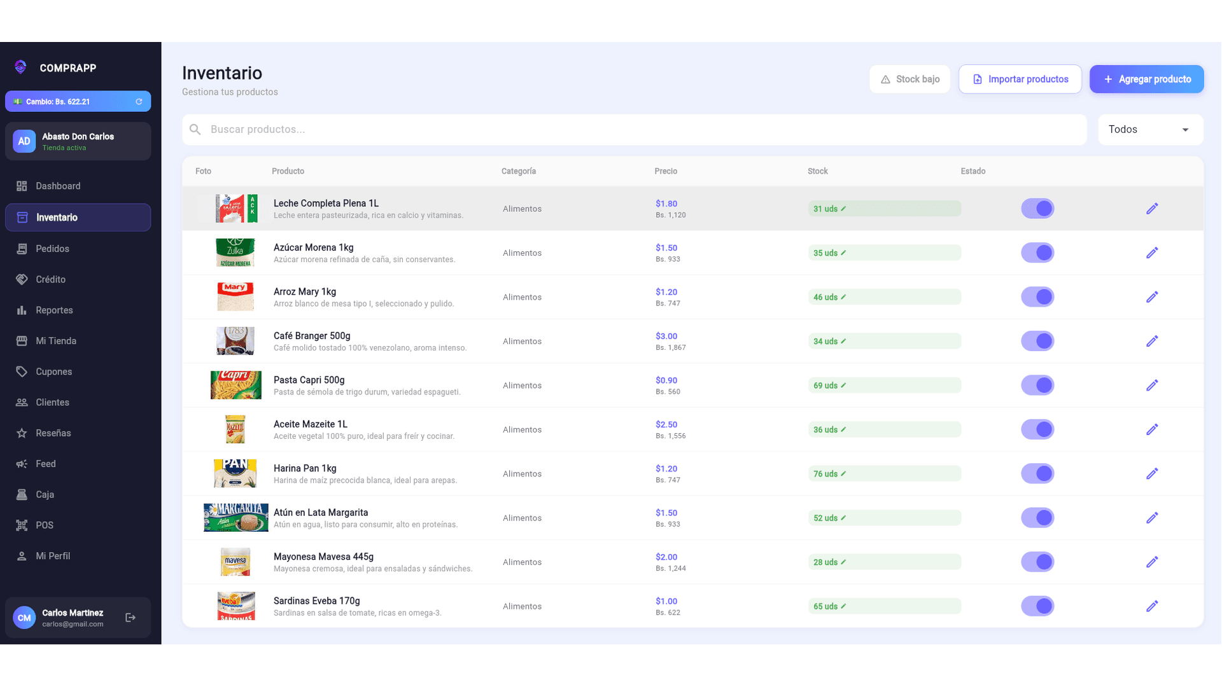Edit stock pencil for 69 uds
The width and height of the screenshot is (1222, 687).
pyautogui.click(x=843, y=385)
